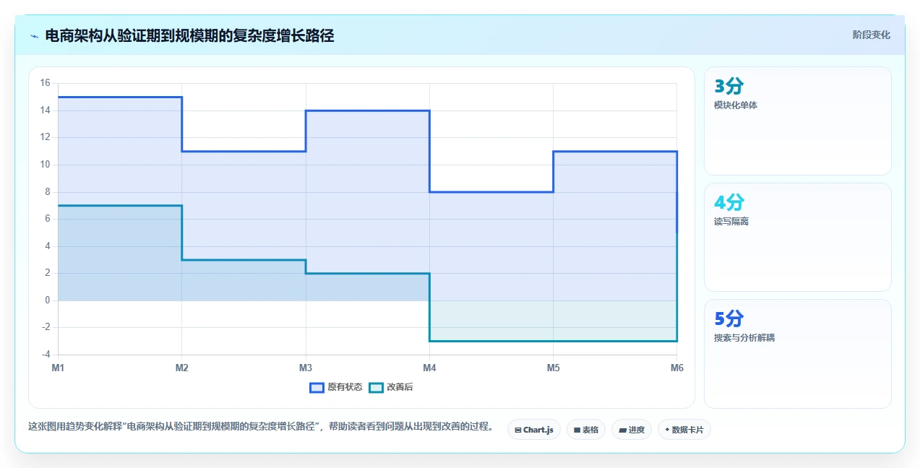The height and width of the screenshot is (468, 920).
Task: Click the blue 原有状态 legend swatch
Action: [x=317, y=387]
